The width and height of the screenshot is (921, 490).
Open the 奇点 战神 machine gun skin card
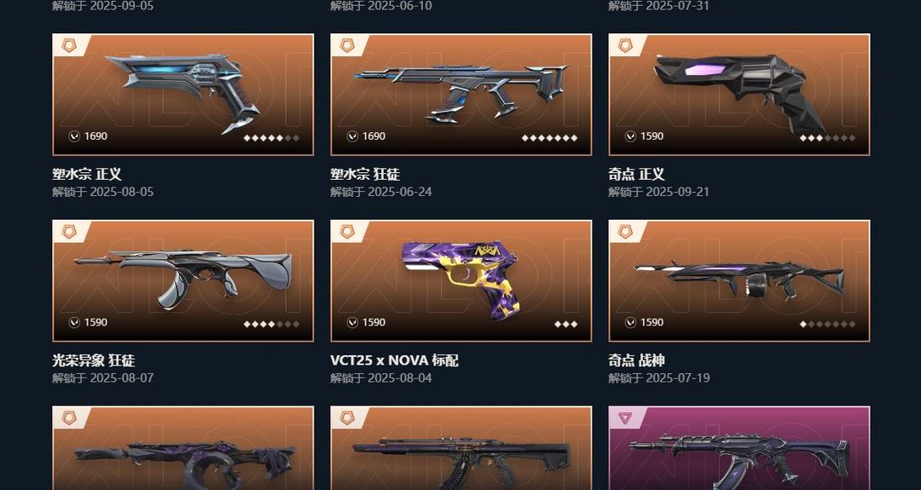click(739, 280)
